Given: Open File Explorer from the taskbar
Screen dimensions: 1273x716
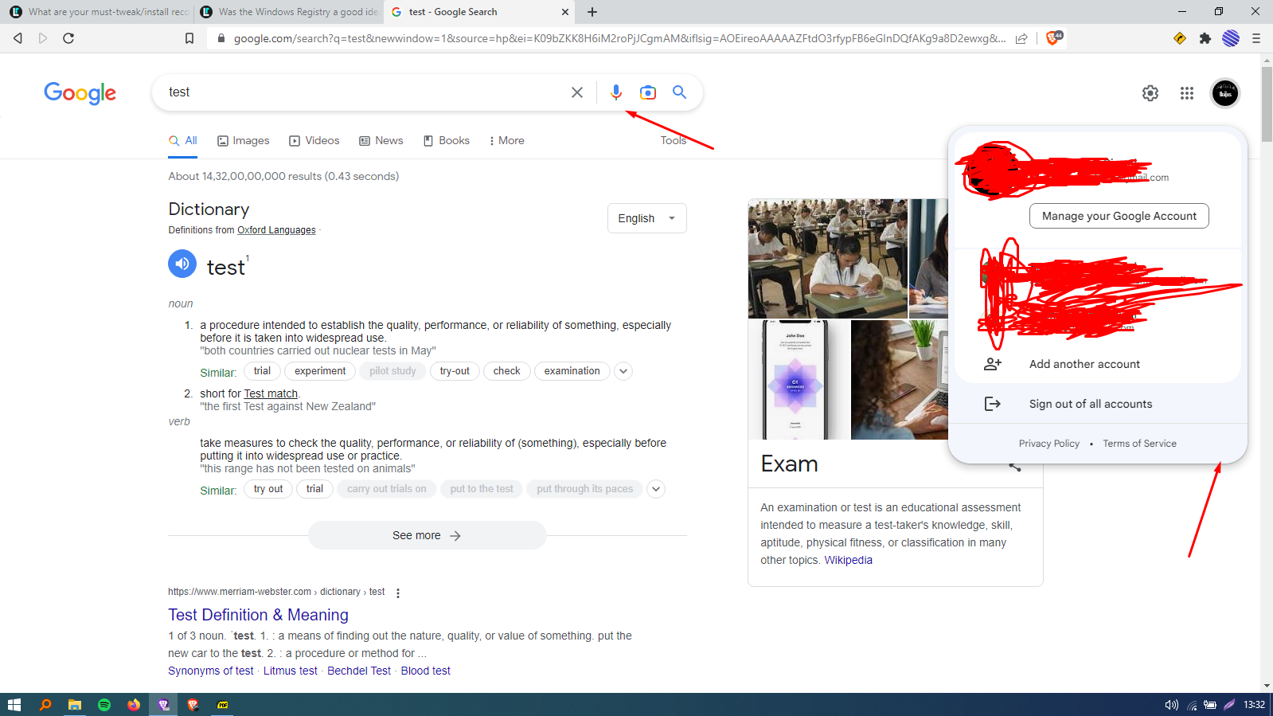Looking at the screenshot, I should pyautogui.click(x=75, y=705).
